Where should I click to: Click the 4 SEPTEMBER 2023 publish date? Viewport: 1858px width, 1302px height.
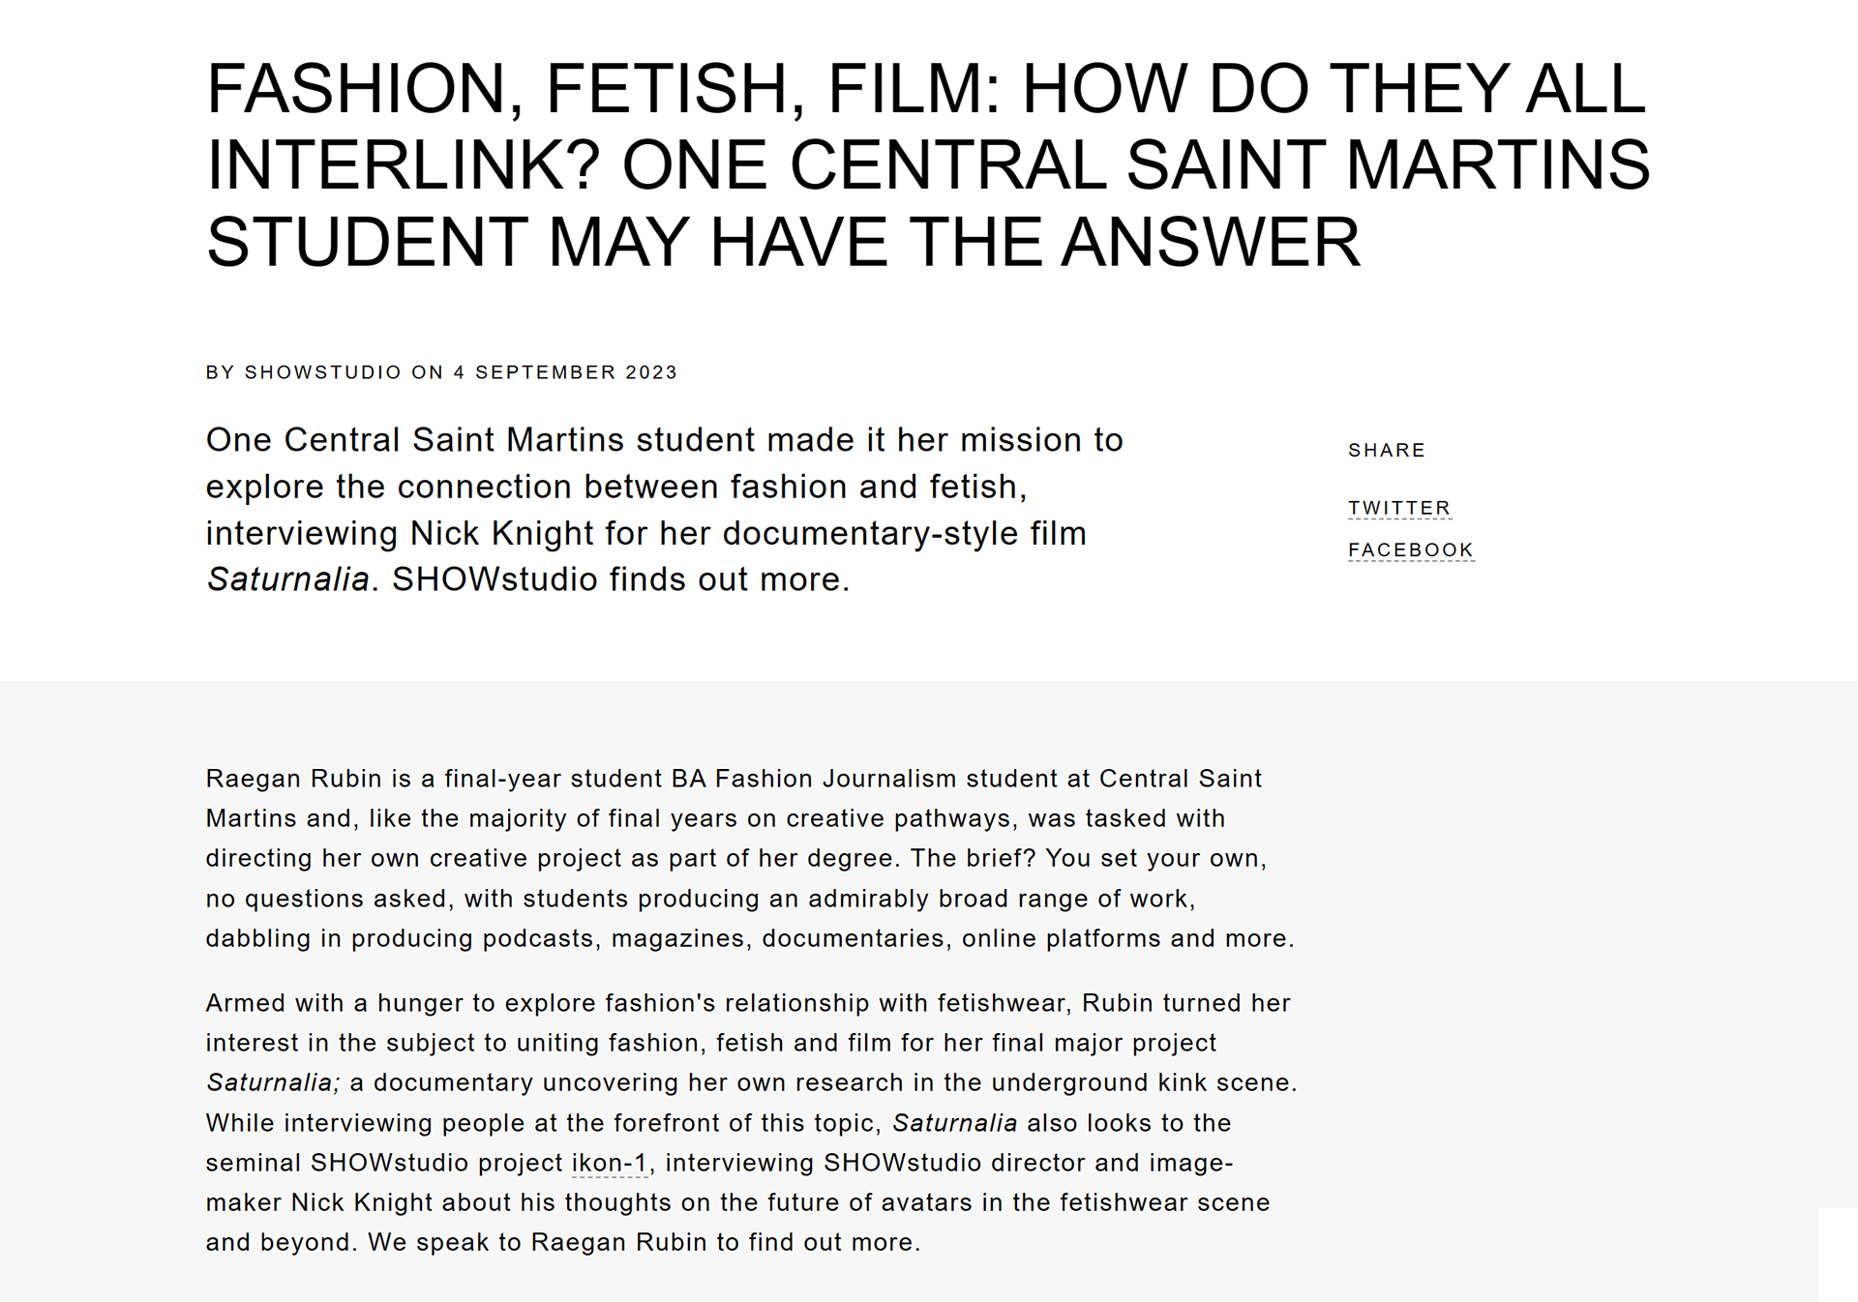(x=565, y=372)
